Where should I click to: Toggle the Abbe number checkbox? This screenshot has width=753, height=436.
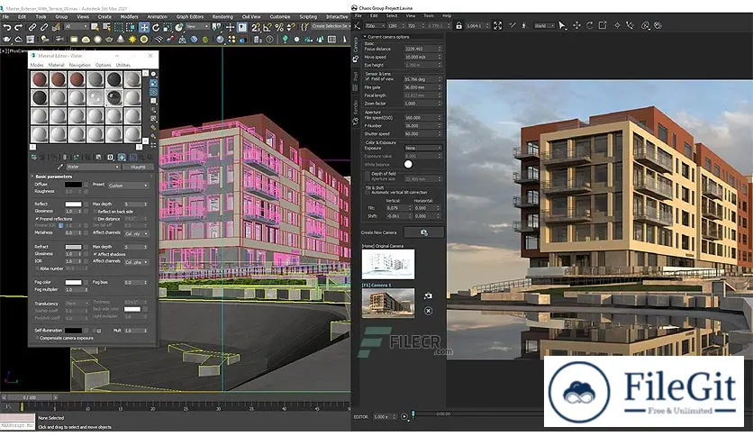(x=37, y=268)
